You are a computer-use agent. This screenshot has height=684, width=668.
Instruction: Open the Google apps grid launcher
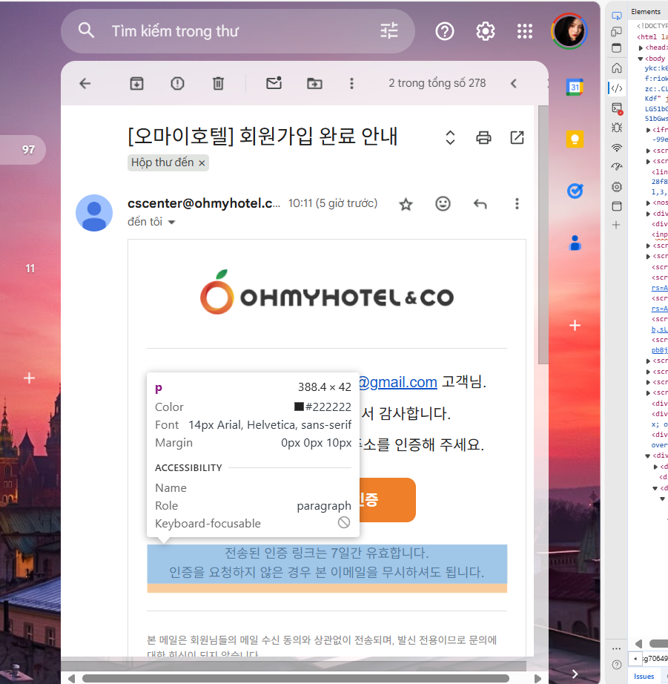tap(525, 31)
